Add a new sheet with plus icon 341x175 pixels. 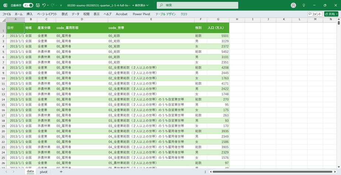click(61, 172)
